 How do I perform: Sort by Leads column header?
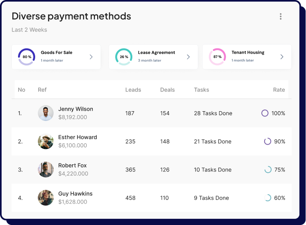point(133,90)
